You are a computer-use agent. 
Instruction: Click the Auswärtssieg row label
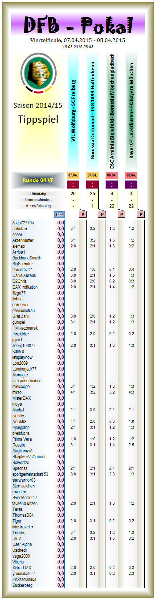coord(38,206)
